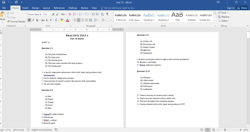Expand the Styles gallery

[x=214, y=21]
